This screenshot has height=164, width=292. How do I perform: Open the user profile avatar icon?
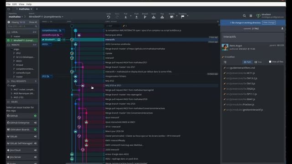coord(258,16)
